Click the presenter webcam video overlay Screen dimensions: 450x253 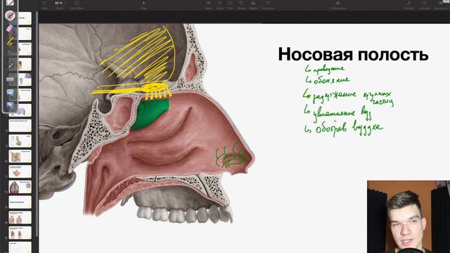click(409, 216)
